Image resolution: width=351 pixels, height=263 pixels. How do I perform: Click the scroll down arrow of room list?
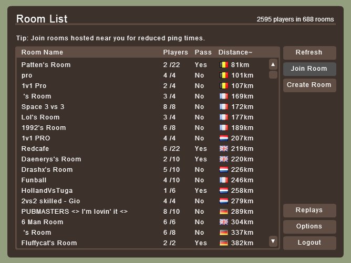273,242
